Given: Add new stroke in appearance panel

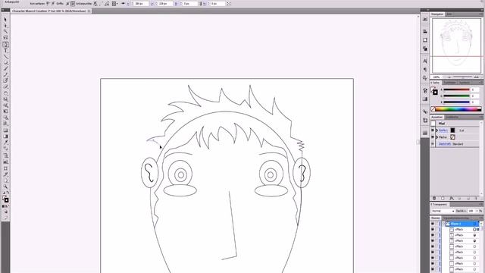Looking at the screenshot, I should pyautogui.click(x=434, y=198).
